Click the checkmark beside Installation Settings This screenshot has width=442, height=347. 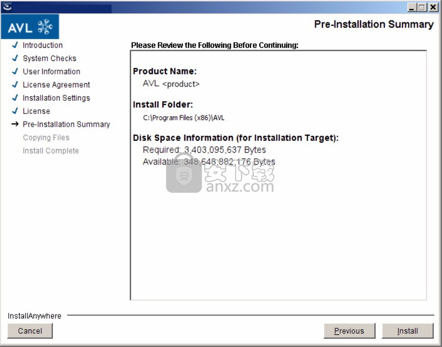coord(15,98)
